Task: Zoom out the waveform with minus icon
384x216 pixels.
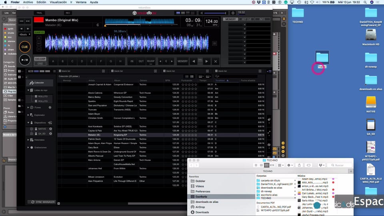Action: tap(39, 49)
